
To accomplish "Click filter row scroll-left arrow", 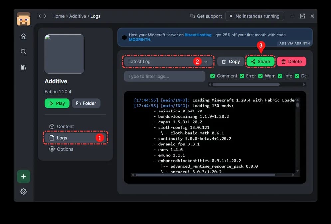I will (x=210, y=84).
